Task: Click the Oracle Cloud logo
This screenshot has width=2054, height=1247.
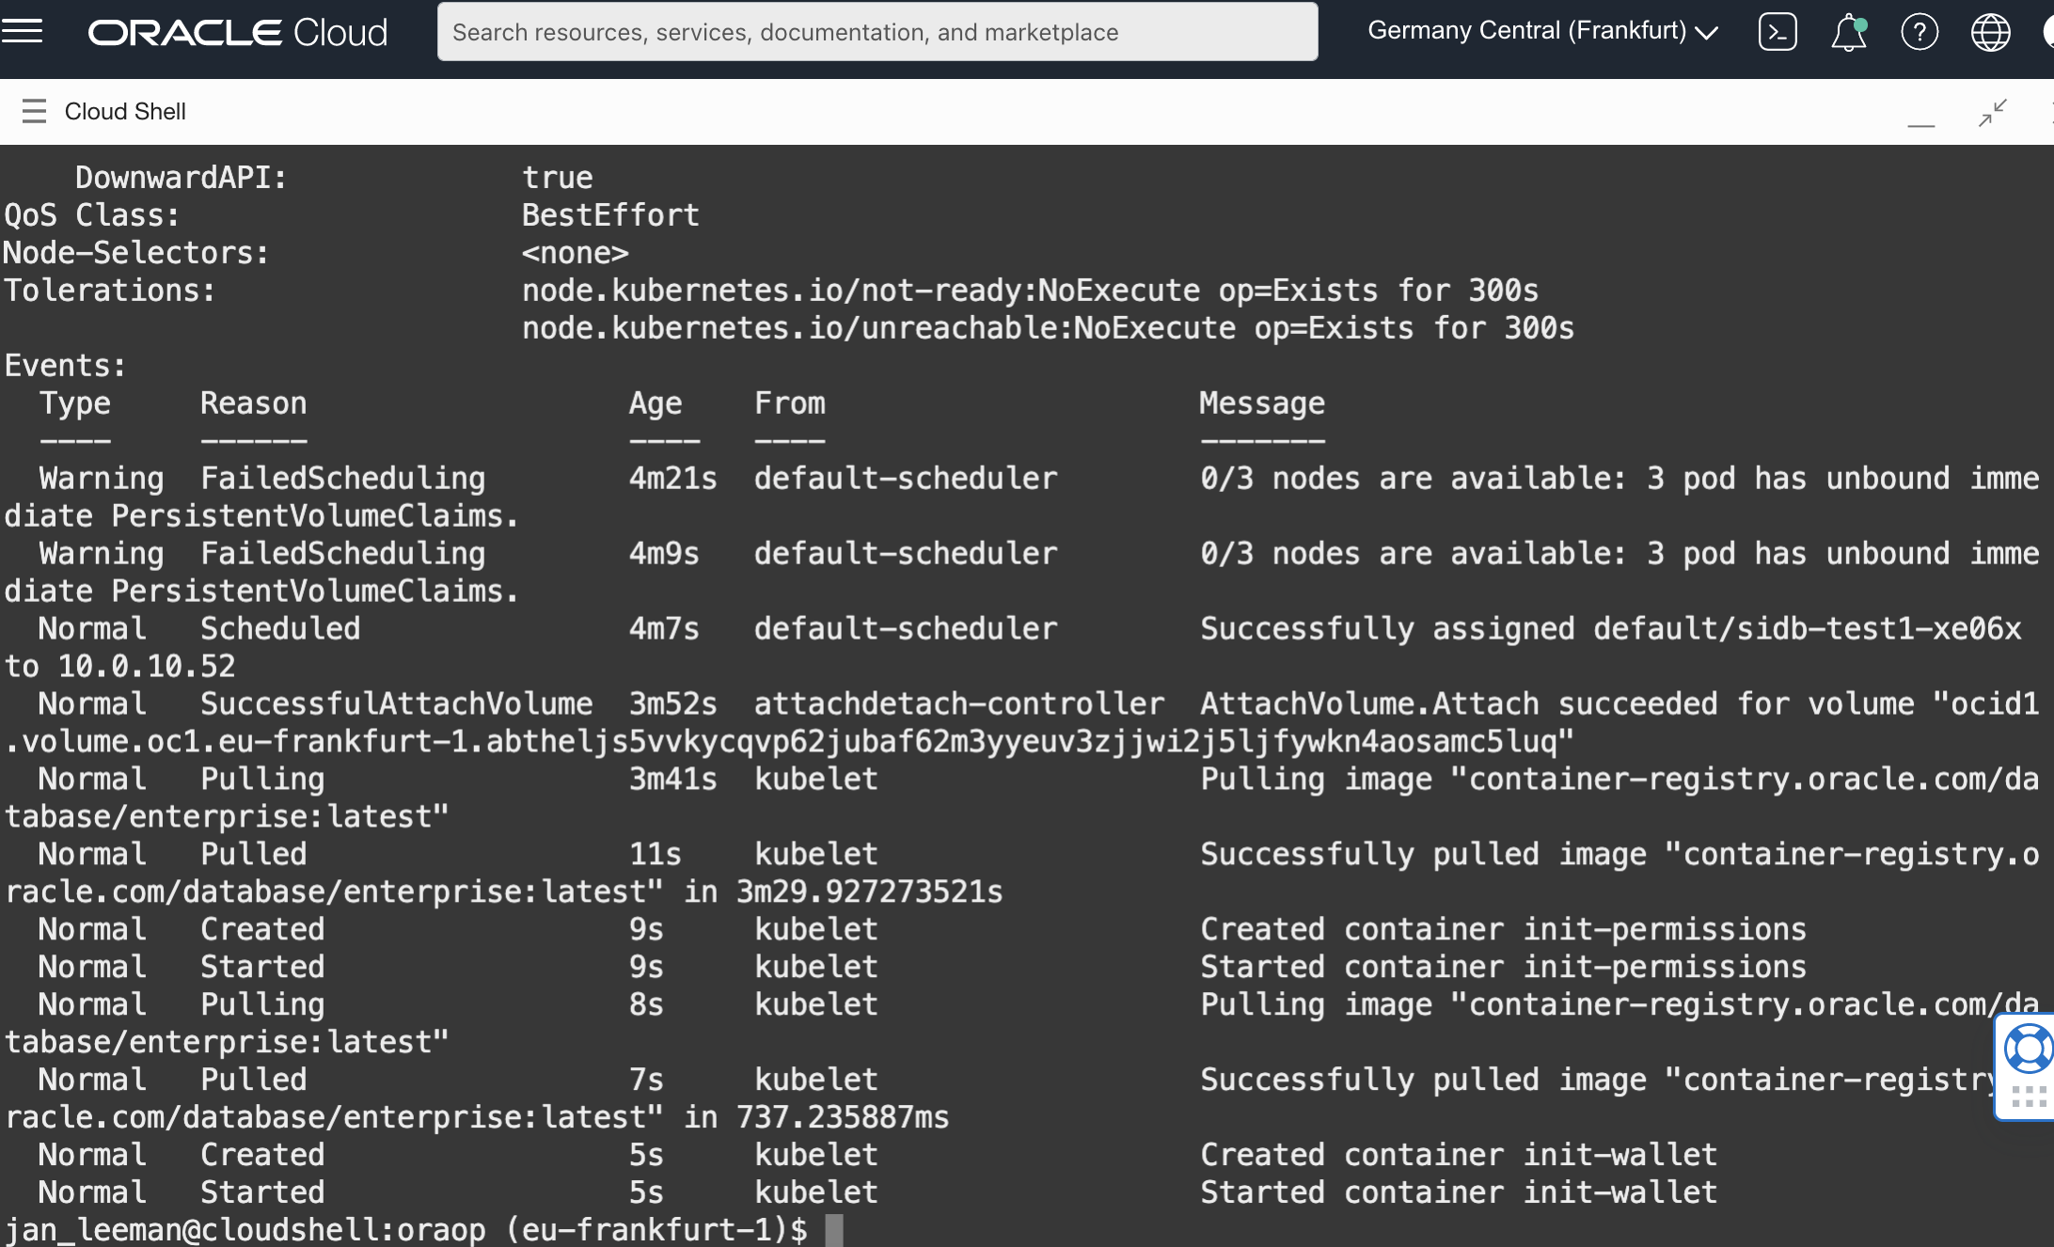Action: tap(237, 33)
